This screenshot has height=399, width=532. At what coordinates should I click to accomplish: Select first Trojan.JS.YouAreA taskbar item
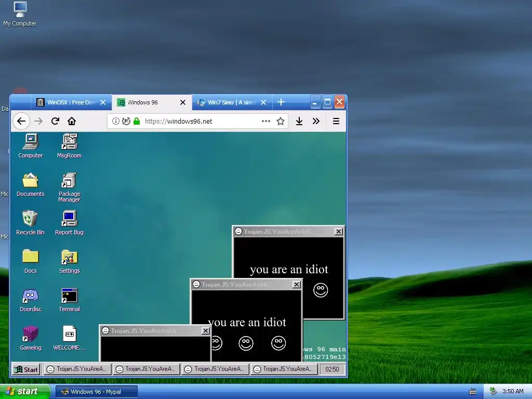[x=78, y=369]
